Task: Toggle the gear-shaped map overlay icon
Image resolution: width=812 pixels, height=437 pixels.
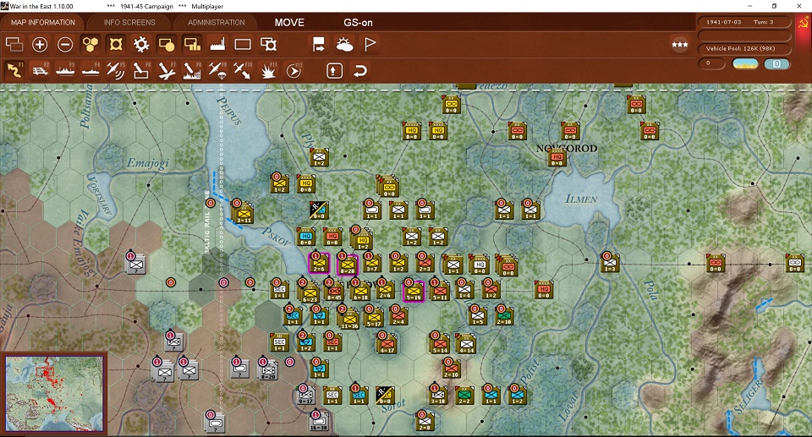Action: [141, 45]
